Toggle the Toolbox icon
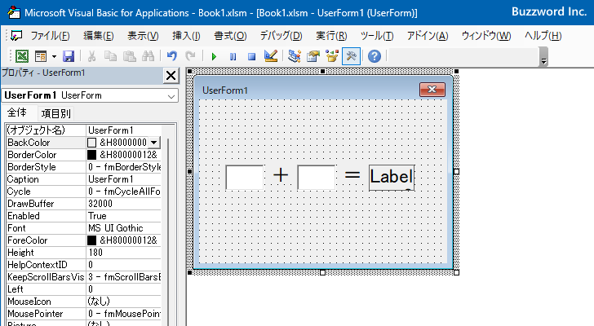The height and width of the screenshot is (326, 594). pos(351,56)
